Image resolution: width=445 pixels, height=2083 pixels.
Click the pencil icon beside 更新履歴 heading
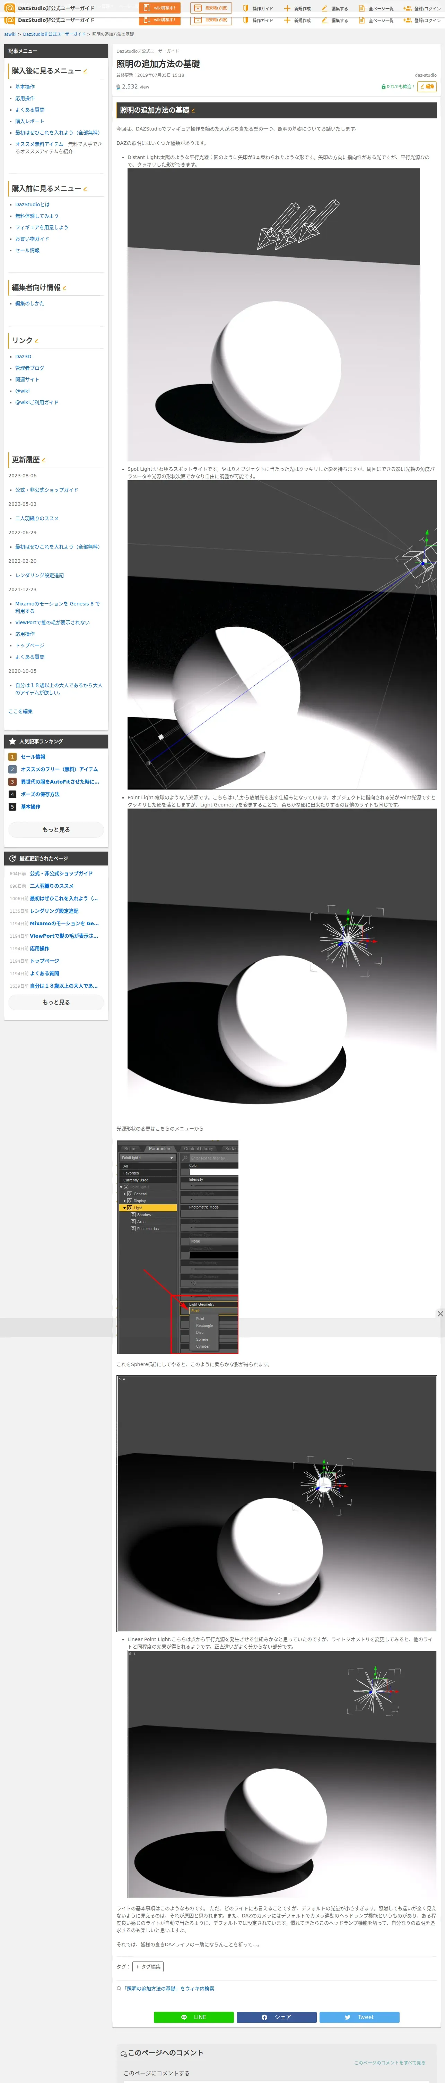pyautogui.click(x=44, y=460)
